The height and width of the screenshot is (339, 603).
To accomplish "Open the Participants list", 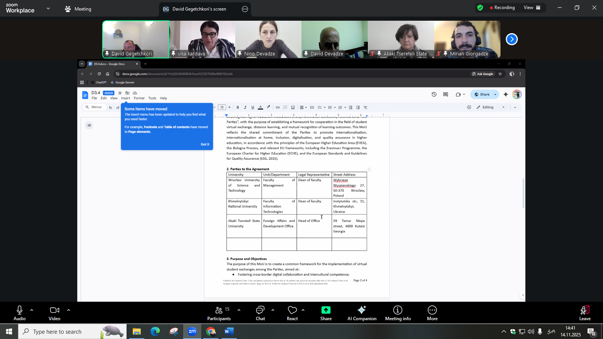I will (219, 313).
